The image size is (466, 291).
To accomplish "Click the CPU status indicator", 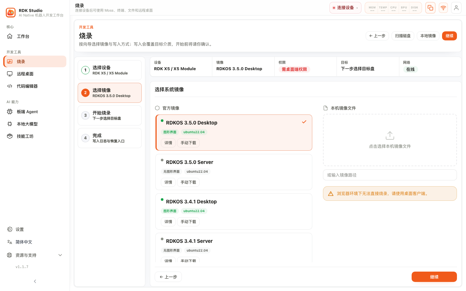I will [x=394, y=8].
